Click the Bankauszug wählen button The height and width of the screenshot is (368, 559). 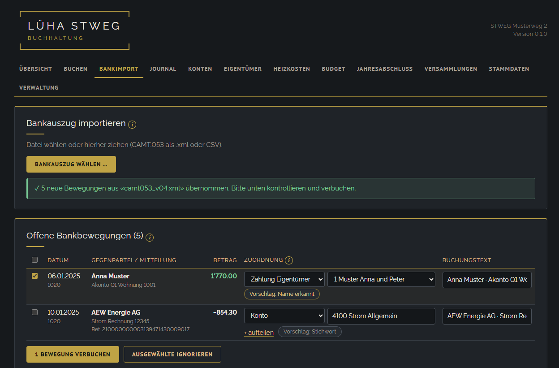pyautogui.click(x=71, y=164)
